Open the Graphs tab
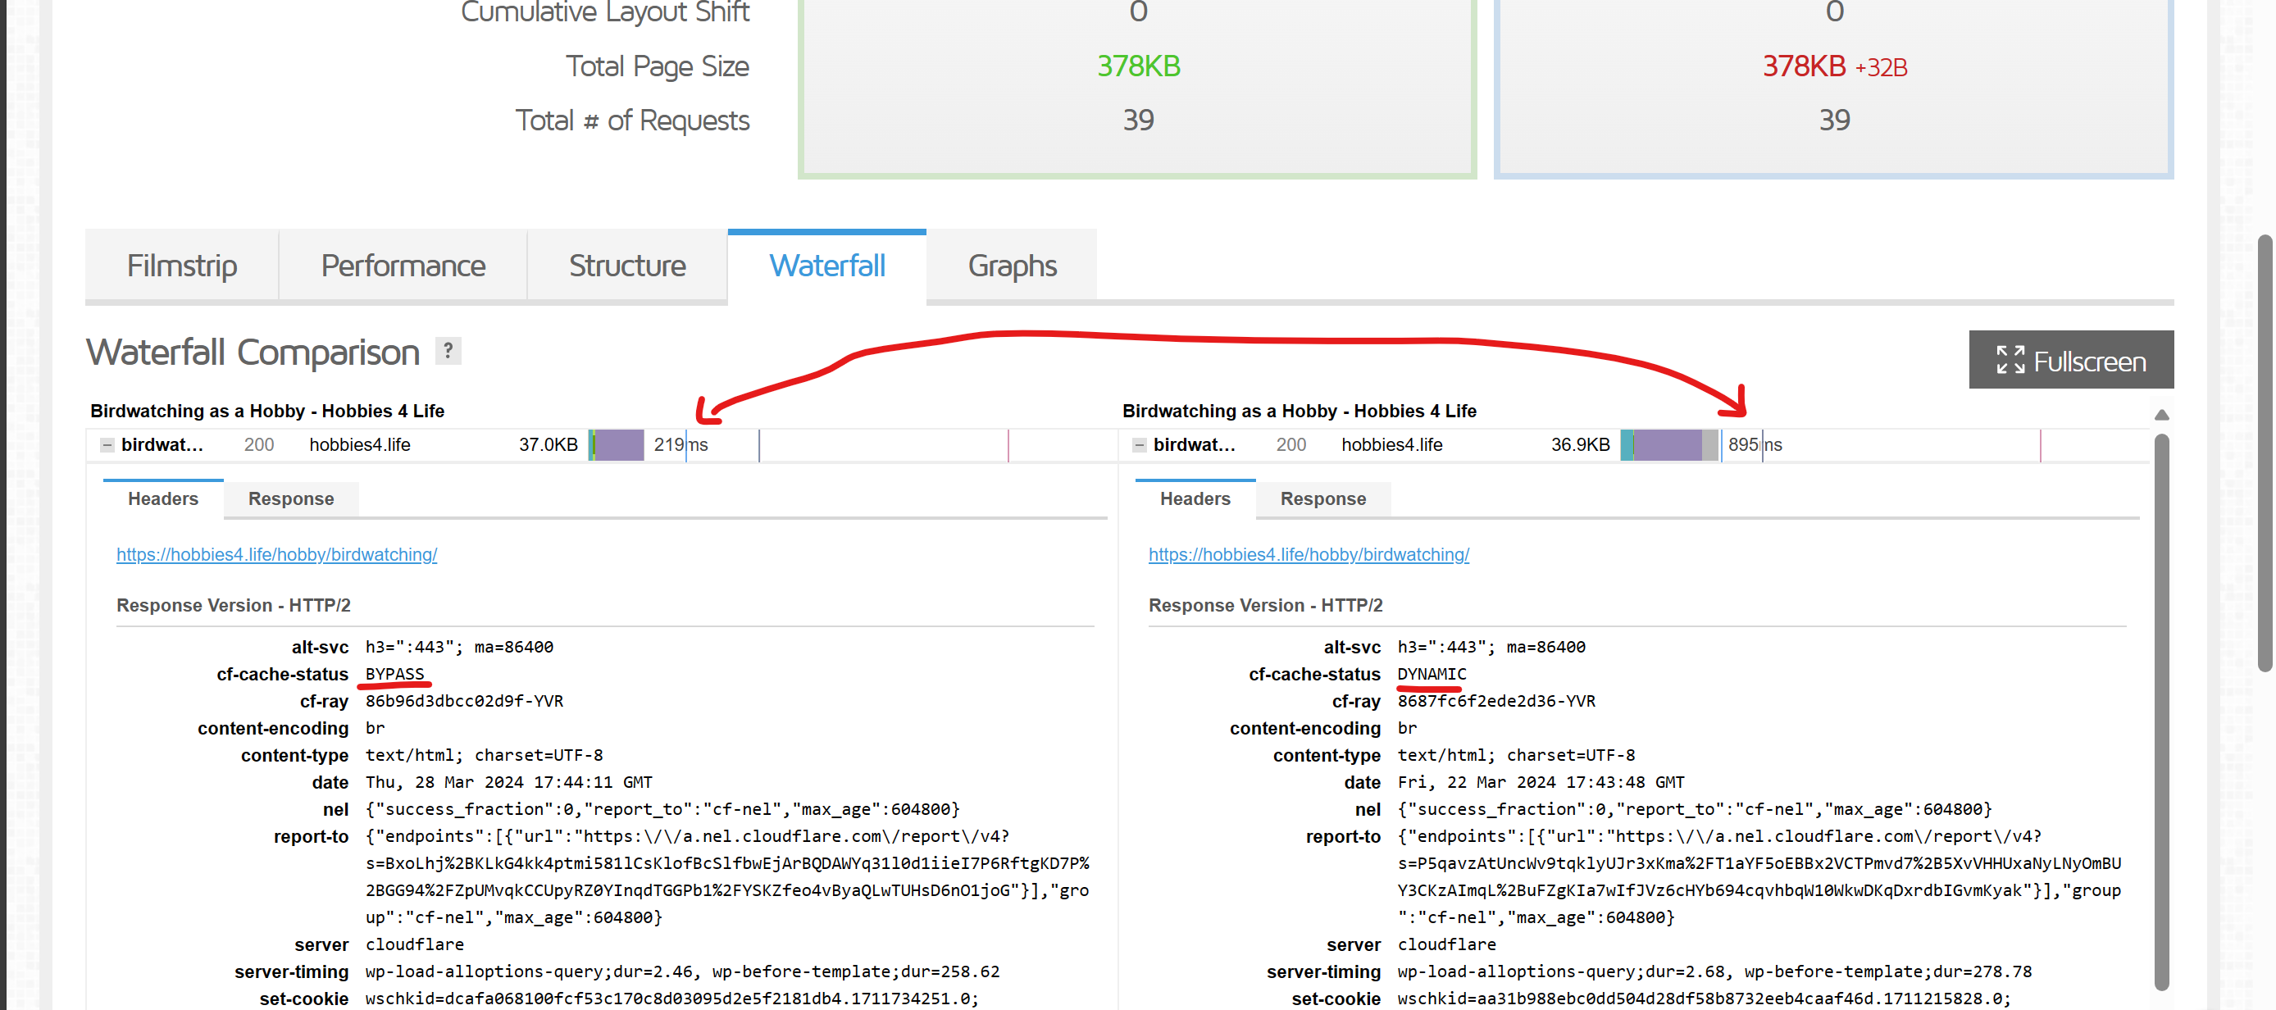This screenshot has width=2276, height=1010. [1012, 266]
